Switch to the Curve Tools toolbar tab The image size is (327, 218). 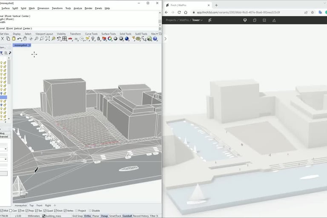pos(91,34)
